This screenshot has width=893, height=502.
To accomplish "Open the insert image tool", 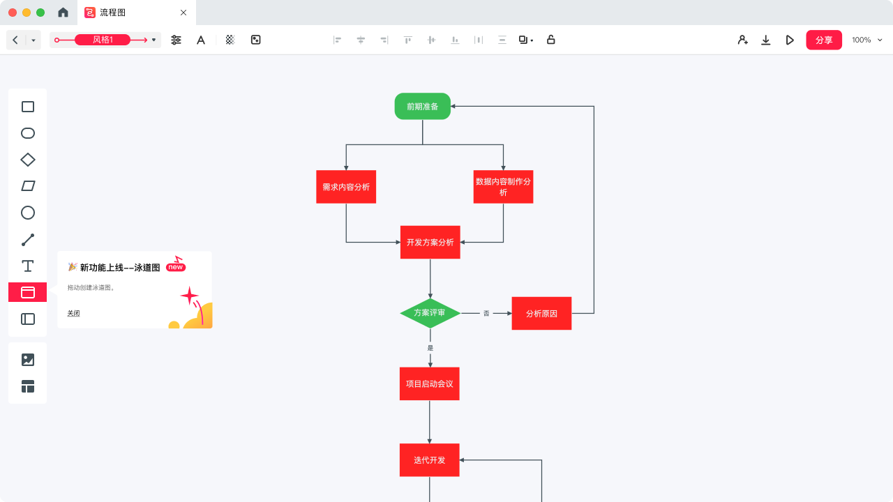I will [28, 360].
